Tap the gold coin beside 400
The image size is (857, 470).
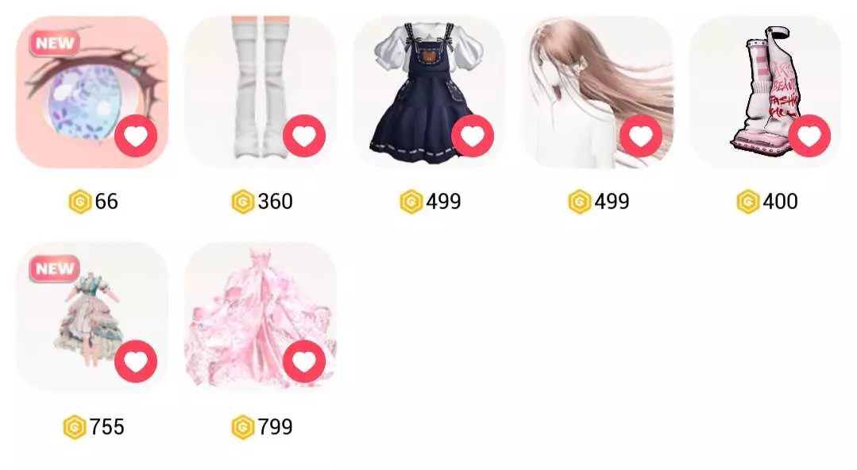748,202
